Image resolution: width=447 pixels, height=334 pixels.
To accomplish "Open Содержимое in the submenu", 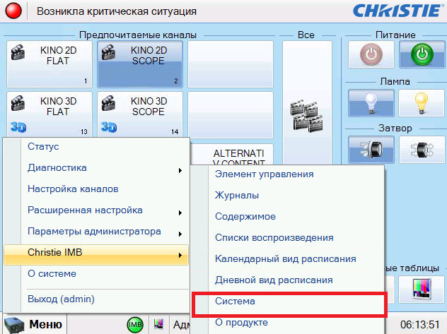I will click(287, 217).
